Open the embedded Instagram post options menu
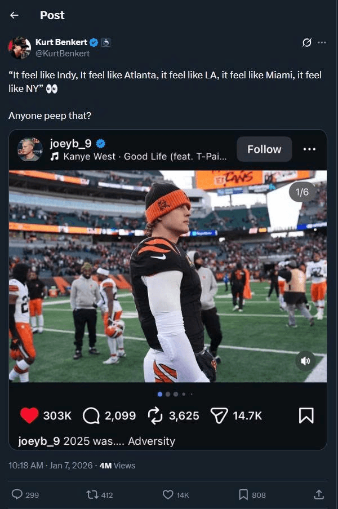 click(309, 149)
